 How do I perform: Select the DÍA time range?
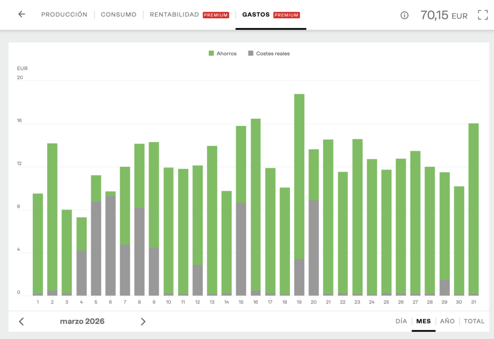401,321
